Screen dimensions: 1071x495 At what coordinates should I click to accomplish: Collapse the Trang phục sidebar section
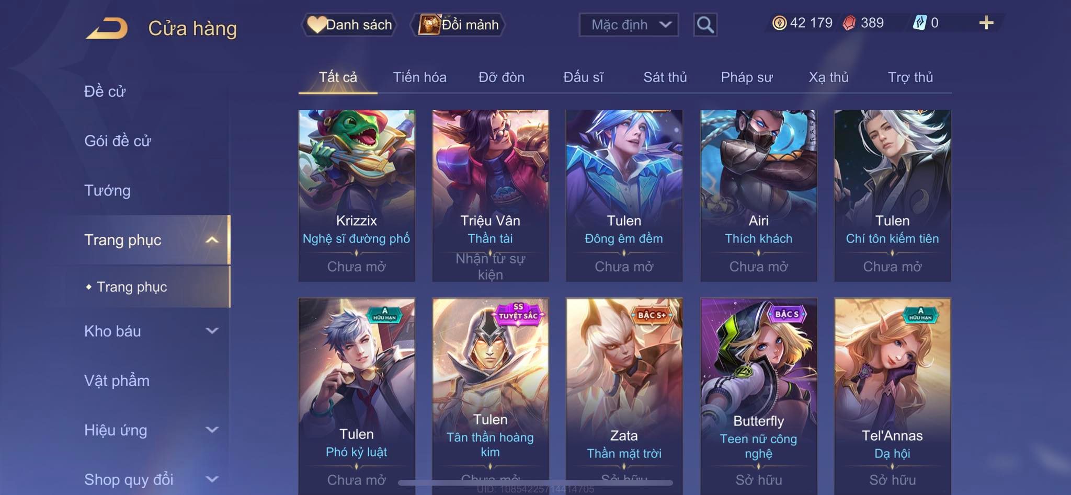tap(212, 240)
